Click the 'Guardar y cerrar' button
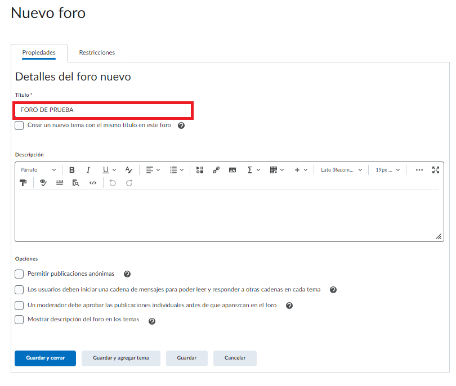This screenshot has height=386, width=456. click(45, 358)
